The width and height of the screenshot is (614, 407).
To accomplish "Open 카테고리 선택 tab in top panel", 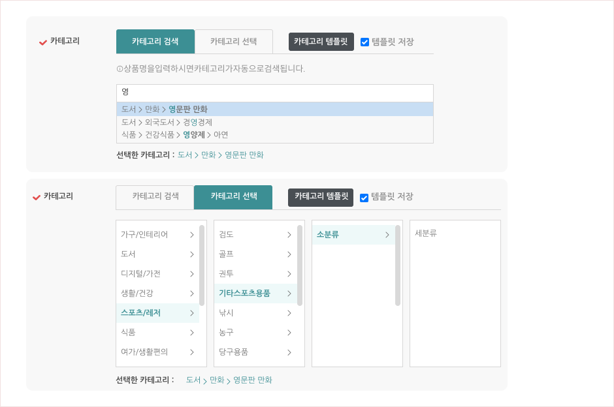I will coord(233,42).
